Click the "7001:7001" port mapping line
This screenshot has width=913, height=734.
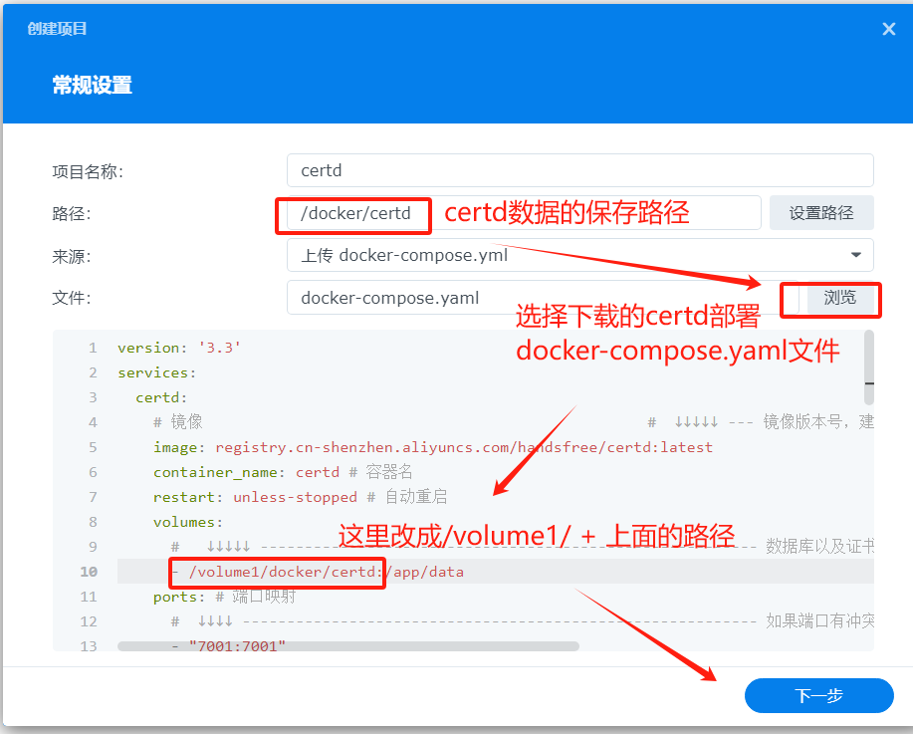point(229,646)
